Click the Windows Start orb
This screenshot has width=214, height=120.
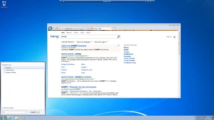point(3,118)
